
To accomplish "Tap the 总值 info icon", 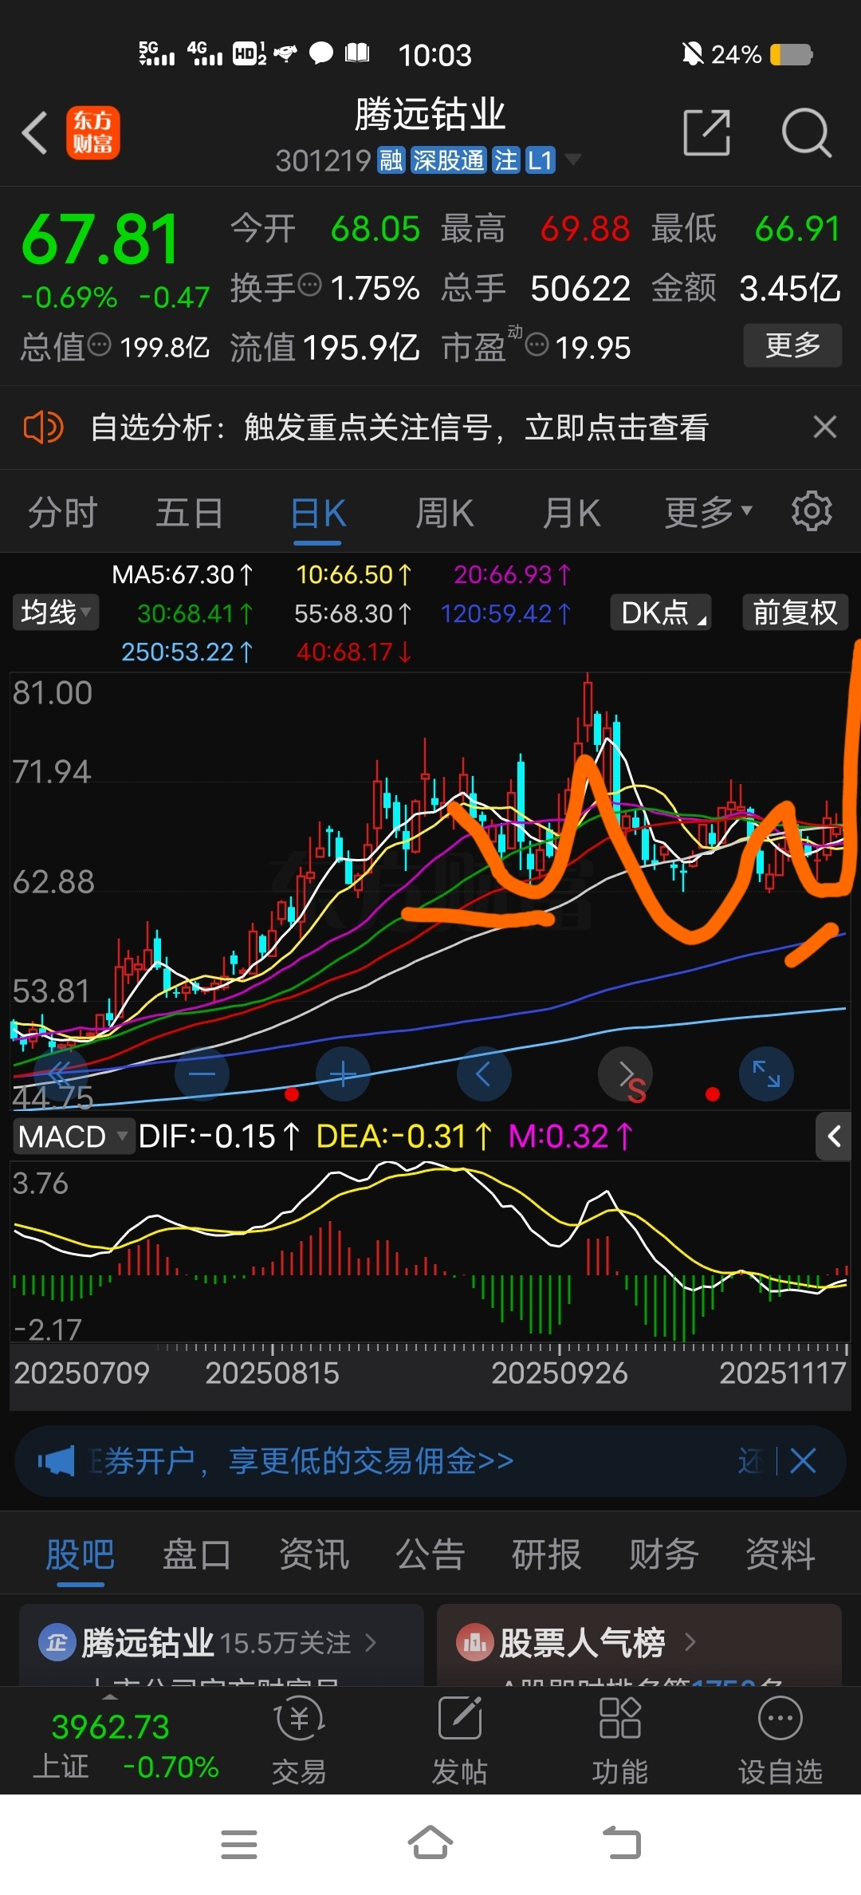I will (99, 345).
